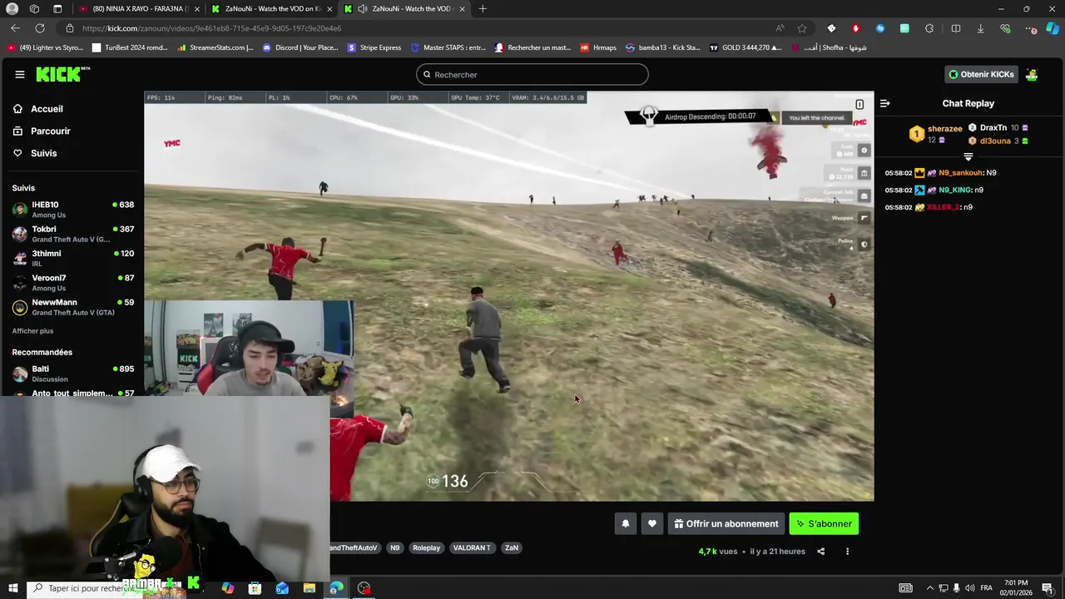Open a new browser tab
The image size is (1065, 599).
[483, 9]
